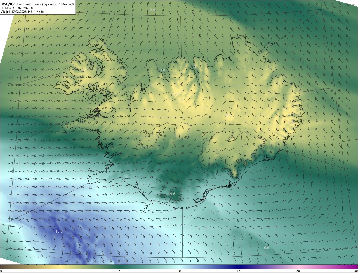Select the colorbar tick label "5"
Viewport: 358px width, 273px height.
(119, 271)
